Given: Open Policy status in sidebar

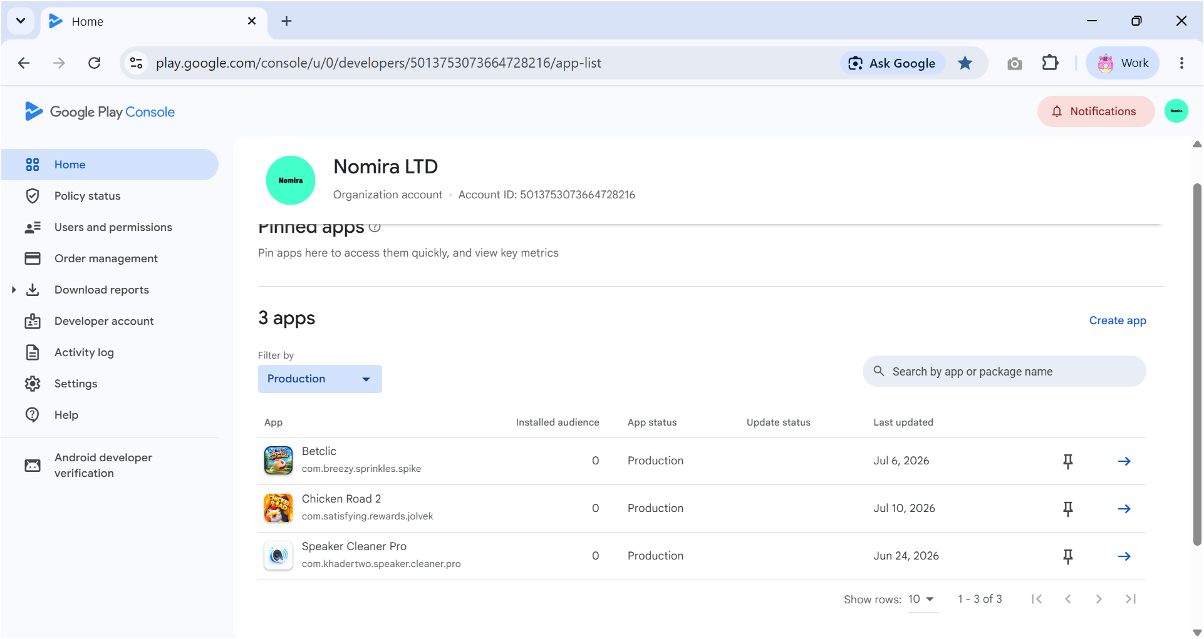Looking at the screenshot, I should (87, 196).
